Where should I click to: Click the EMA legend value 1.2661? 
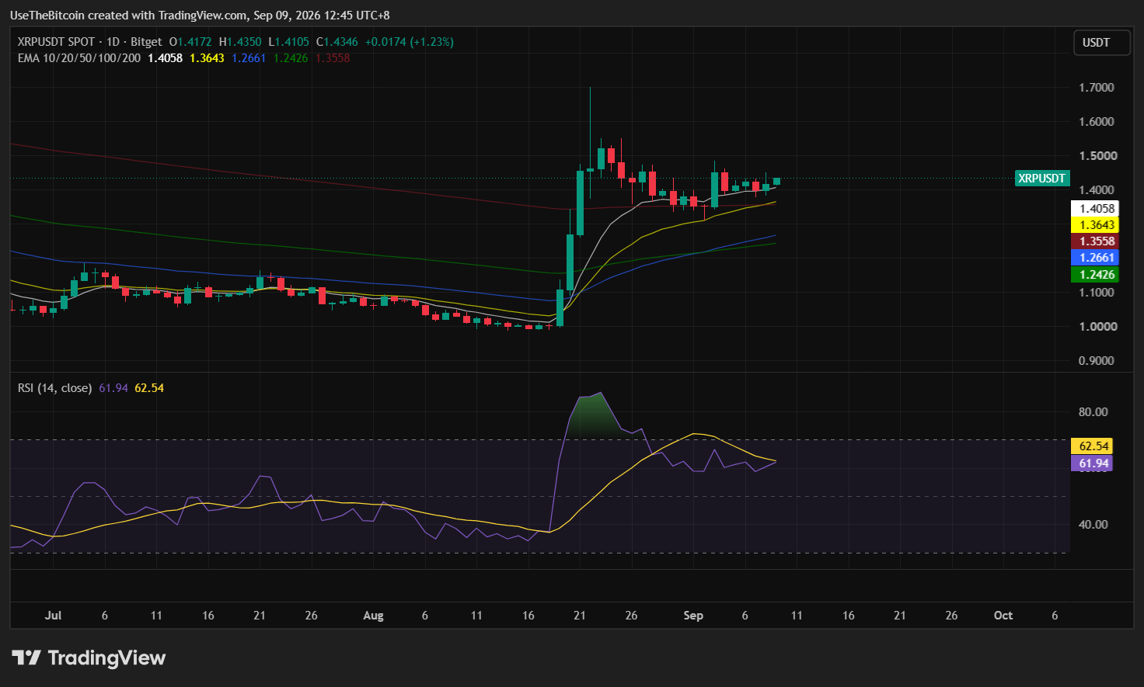(249, 58)
